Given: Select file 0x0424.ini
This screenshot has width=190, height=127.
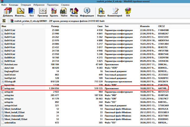Looking at the screenshot, I should 10,54.
